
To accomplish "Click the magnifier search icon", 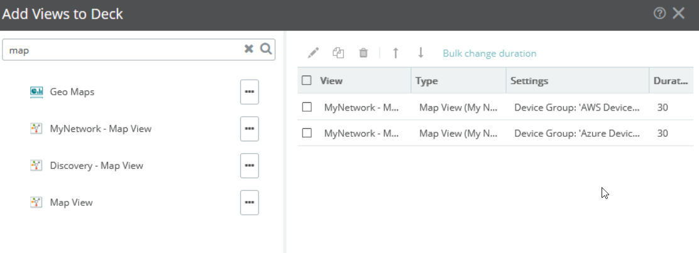I will tap(266, 49).
